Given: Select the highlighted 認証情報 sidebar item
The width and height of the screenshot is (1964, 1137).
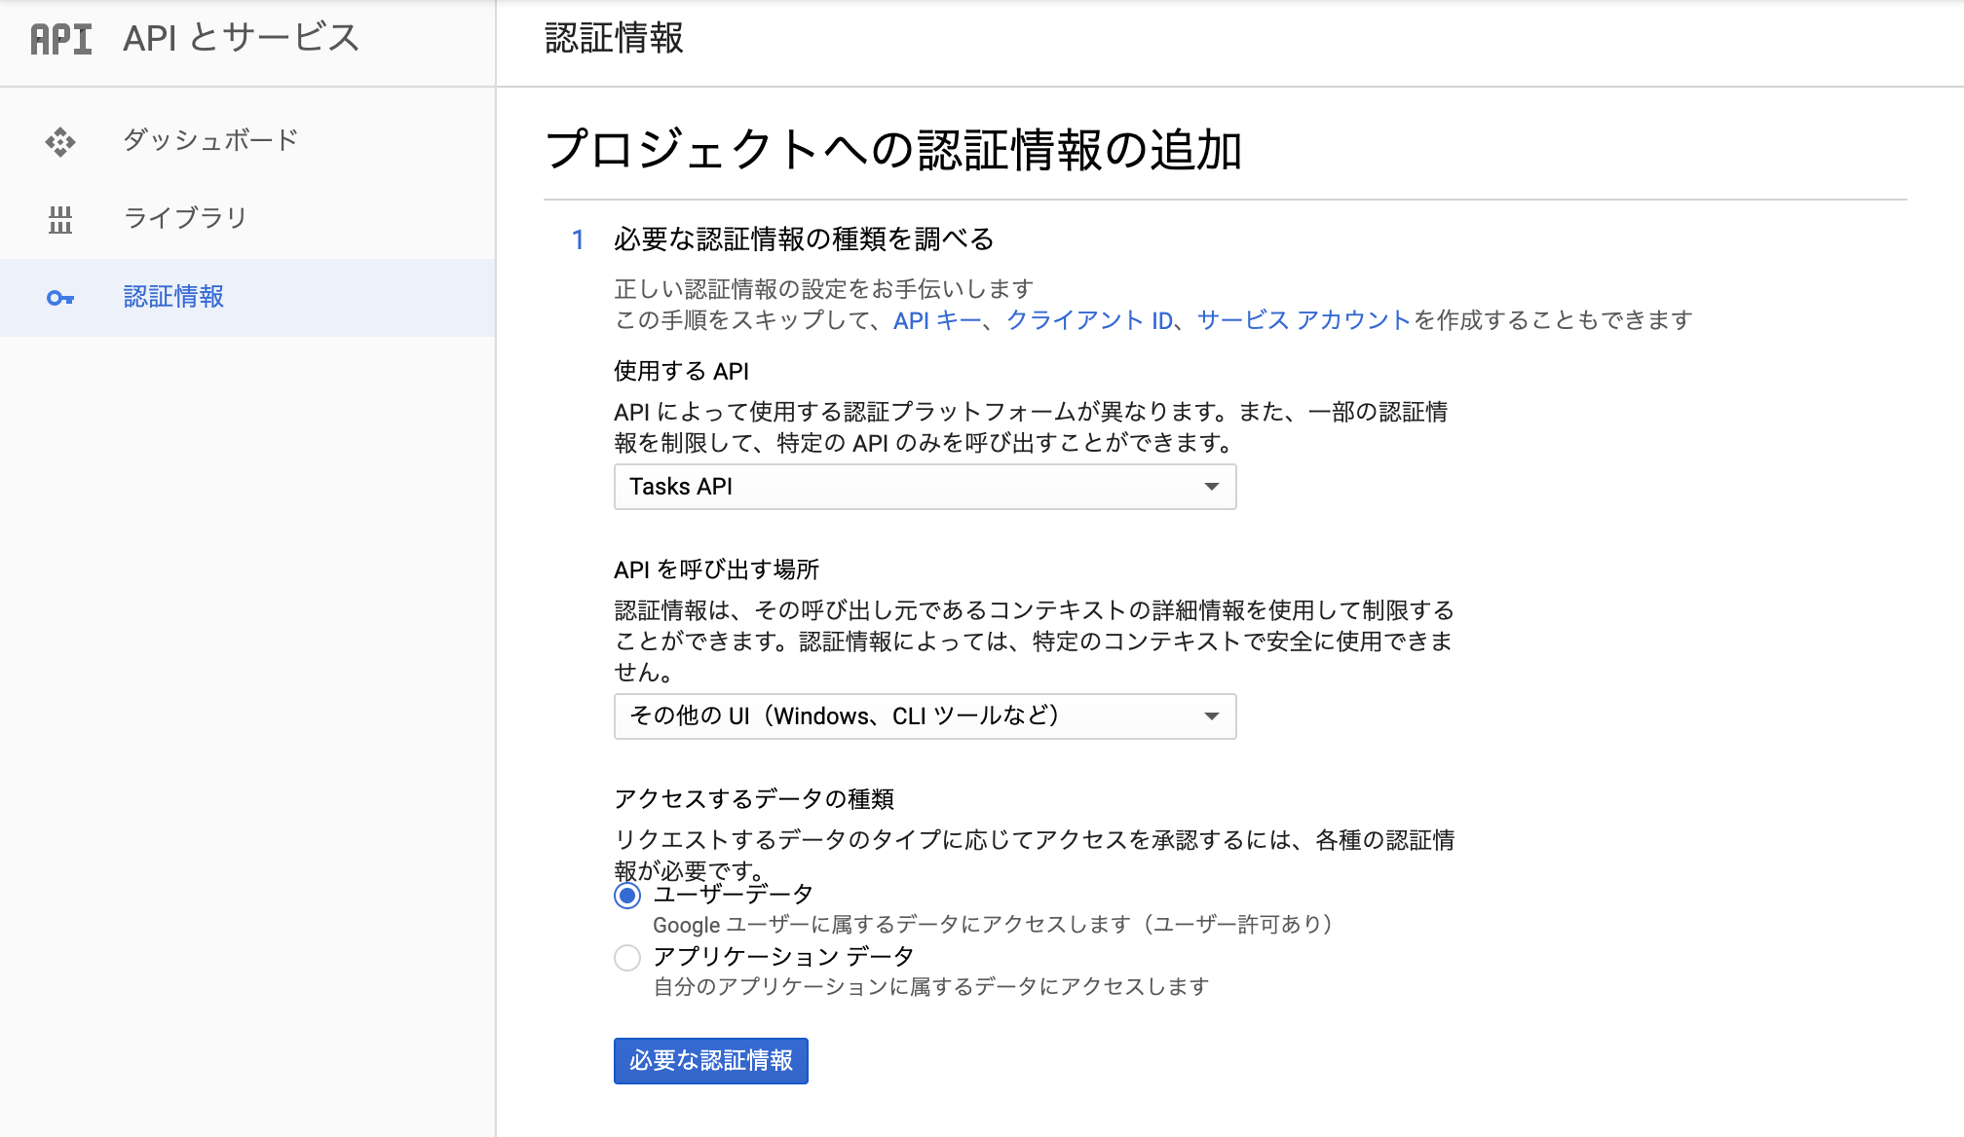Looking at the screenshot, I should (x=173, y=297).
